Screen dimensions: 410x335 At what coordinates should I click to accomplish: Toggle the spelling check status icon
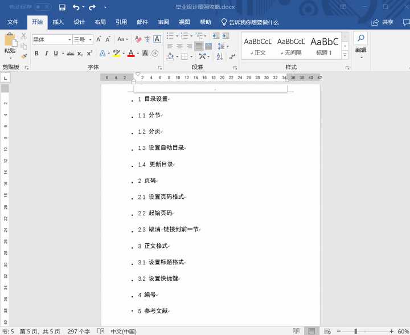(x=100, y=331)
